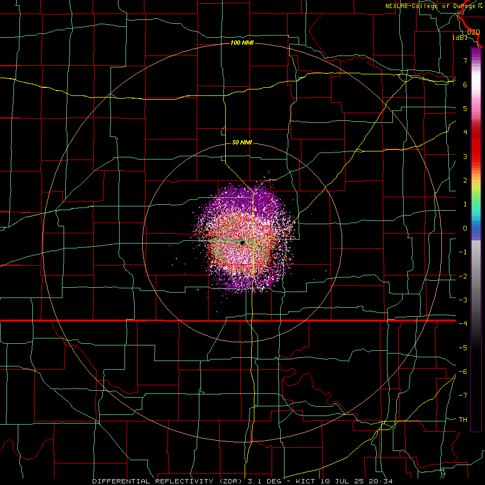Click the "KICT" radar station identifier
The width and height of the screenshot is (485, 485).
(x=306, y=481)
